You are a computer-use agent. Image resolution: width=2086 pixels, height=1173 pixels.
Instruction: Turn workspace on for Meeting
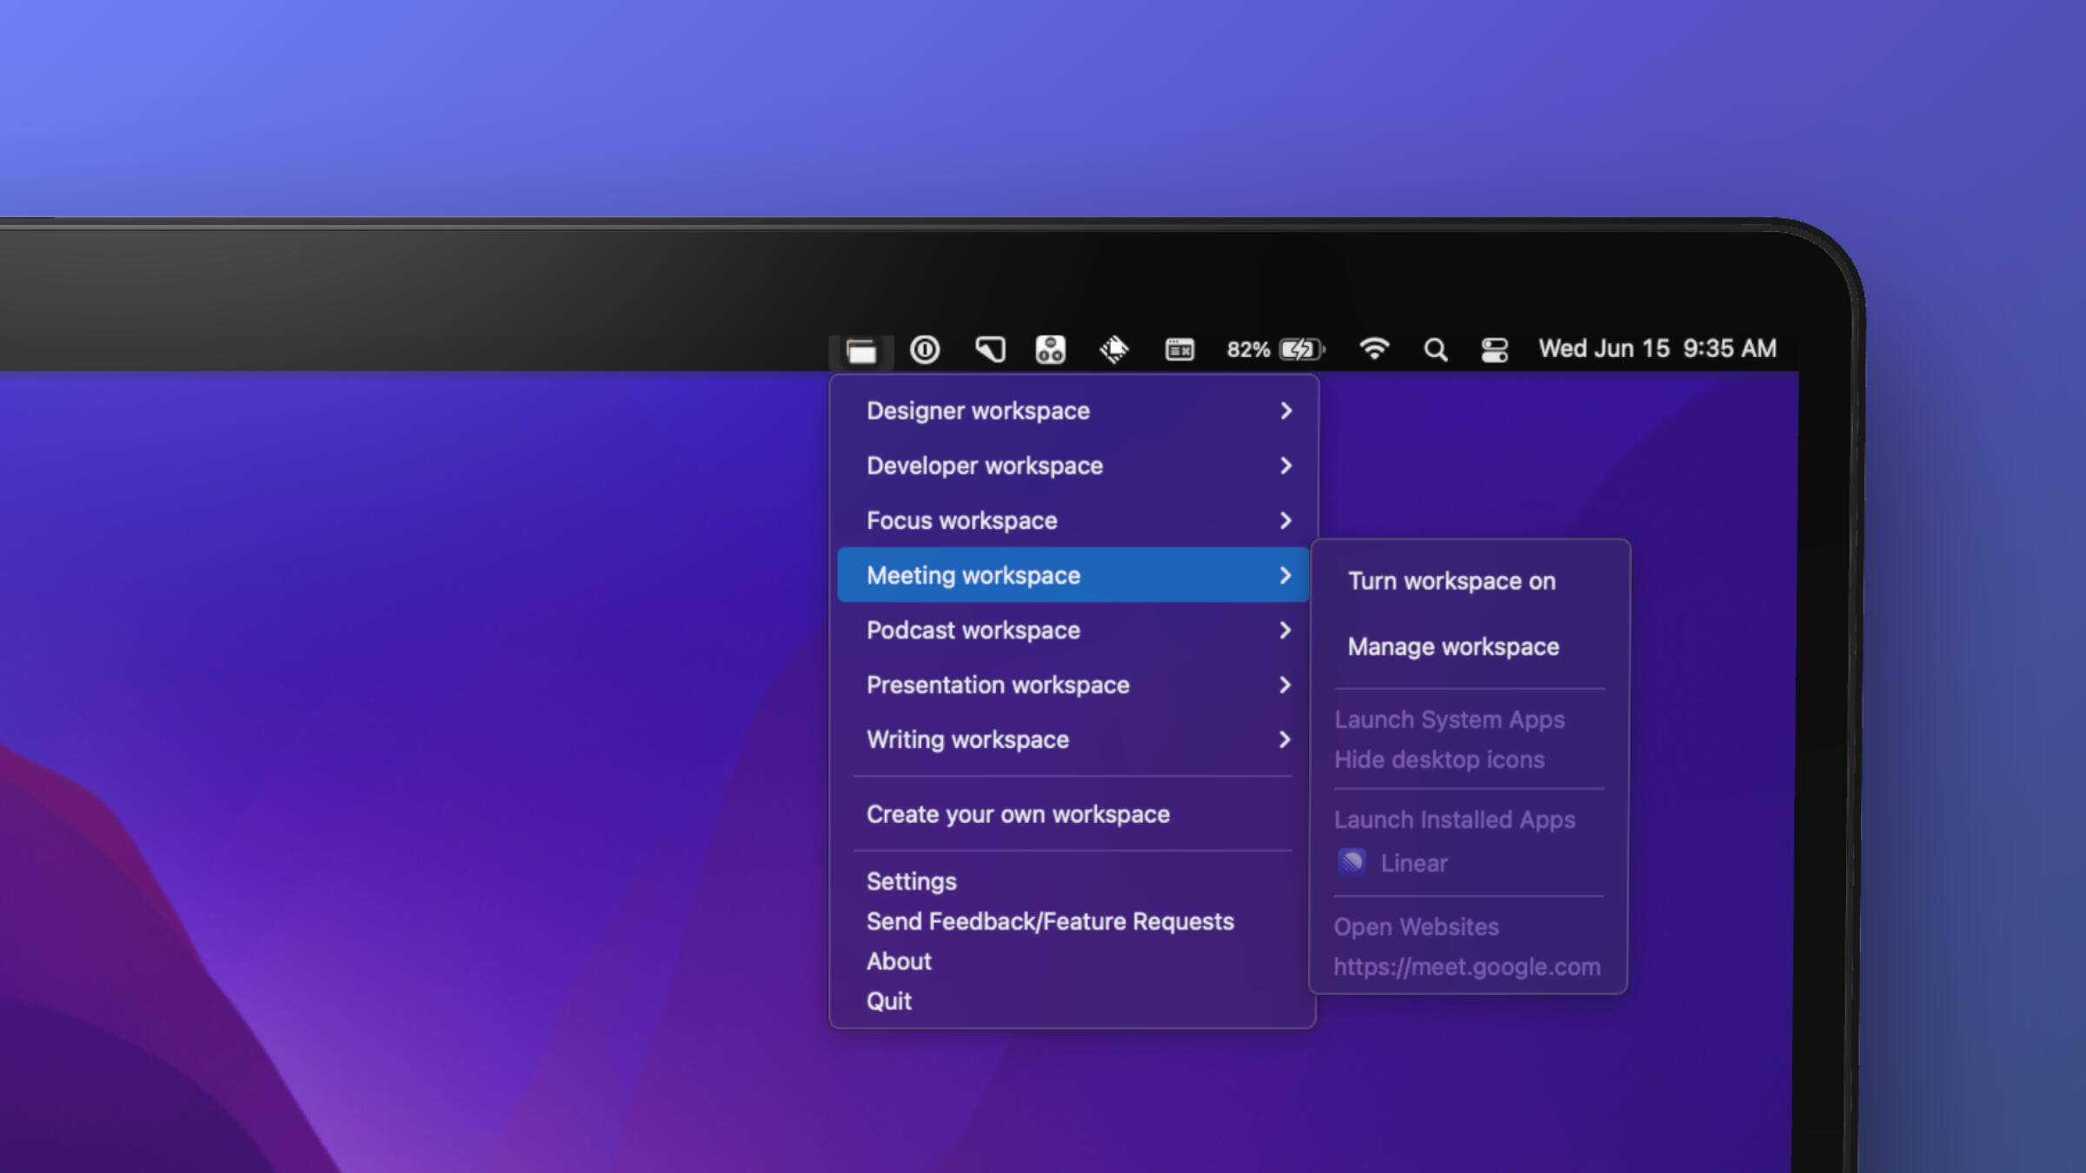[1452, 581]
